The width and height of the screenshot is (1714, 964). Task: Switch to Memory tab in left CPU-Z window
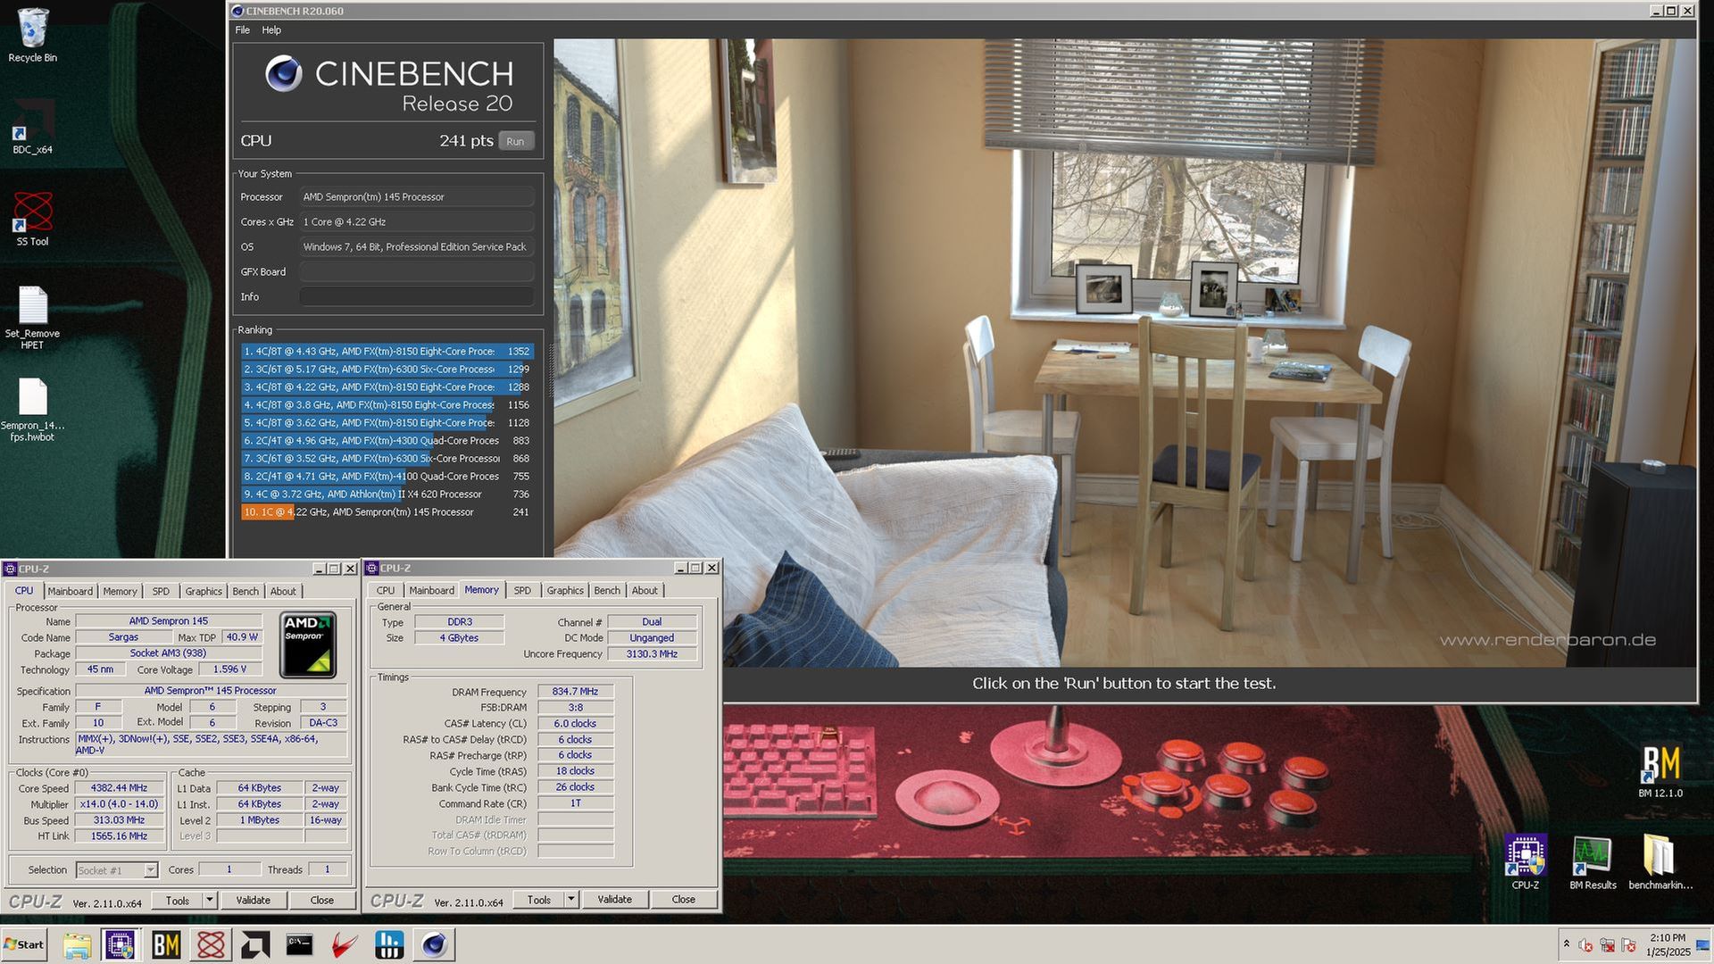(x=120, y=592)
